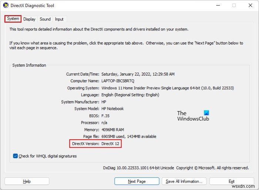Screen dimensions: 259x190
Task: Click the Operating System label
Action: [x=83, y=88]
